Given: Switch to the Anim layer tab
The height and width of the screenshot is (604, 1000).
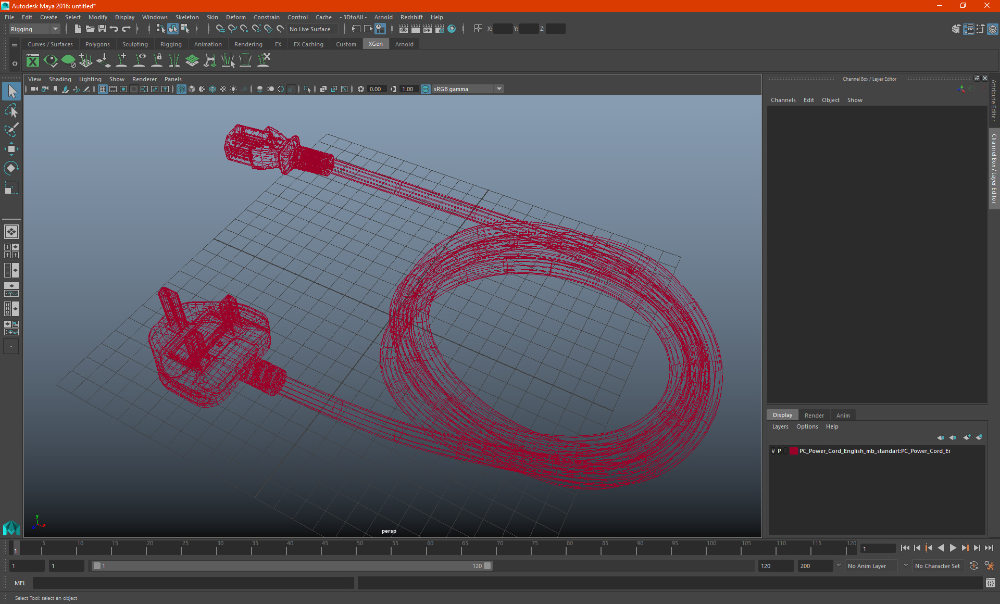Looking at the screenshot, I should coord(843,415).
